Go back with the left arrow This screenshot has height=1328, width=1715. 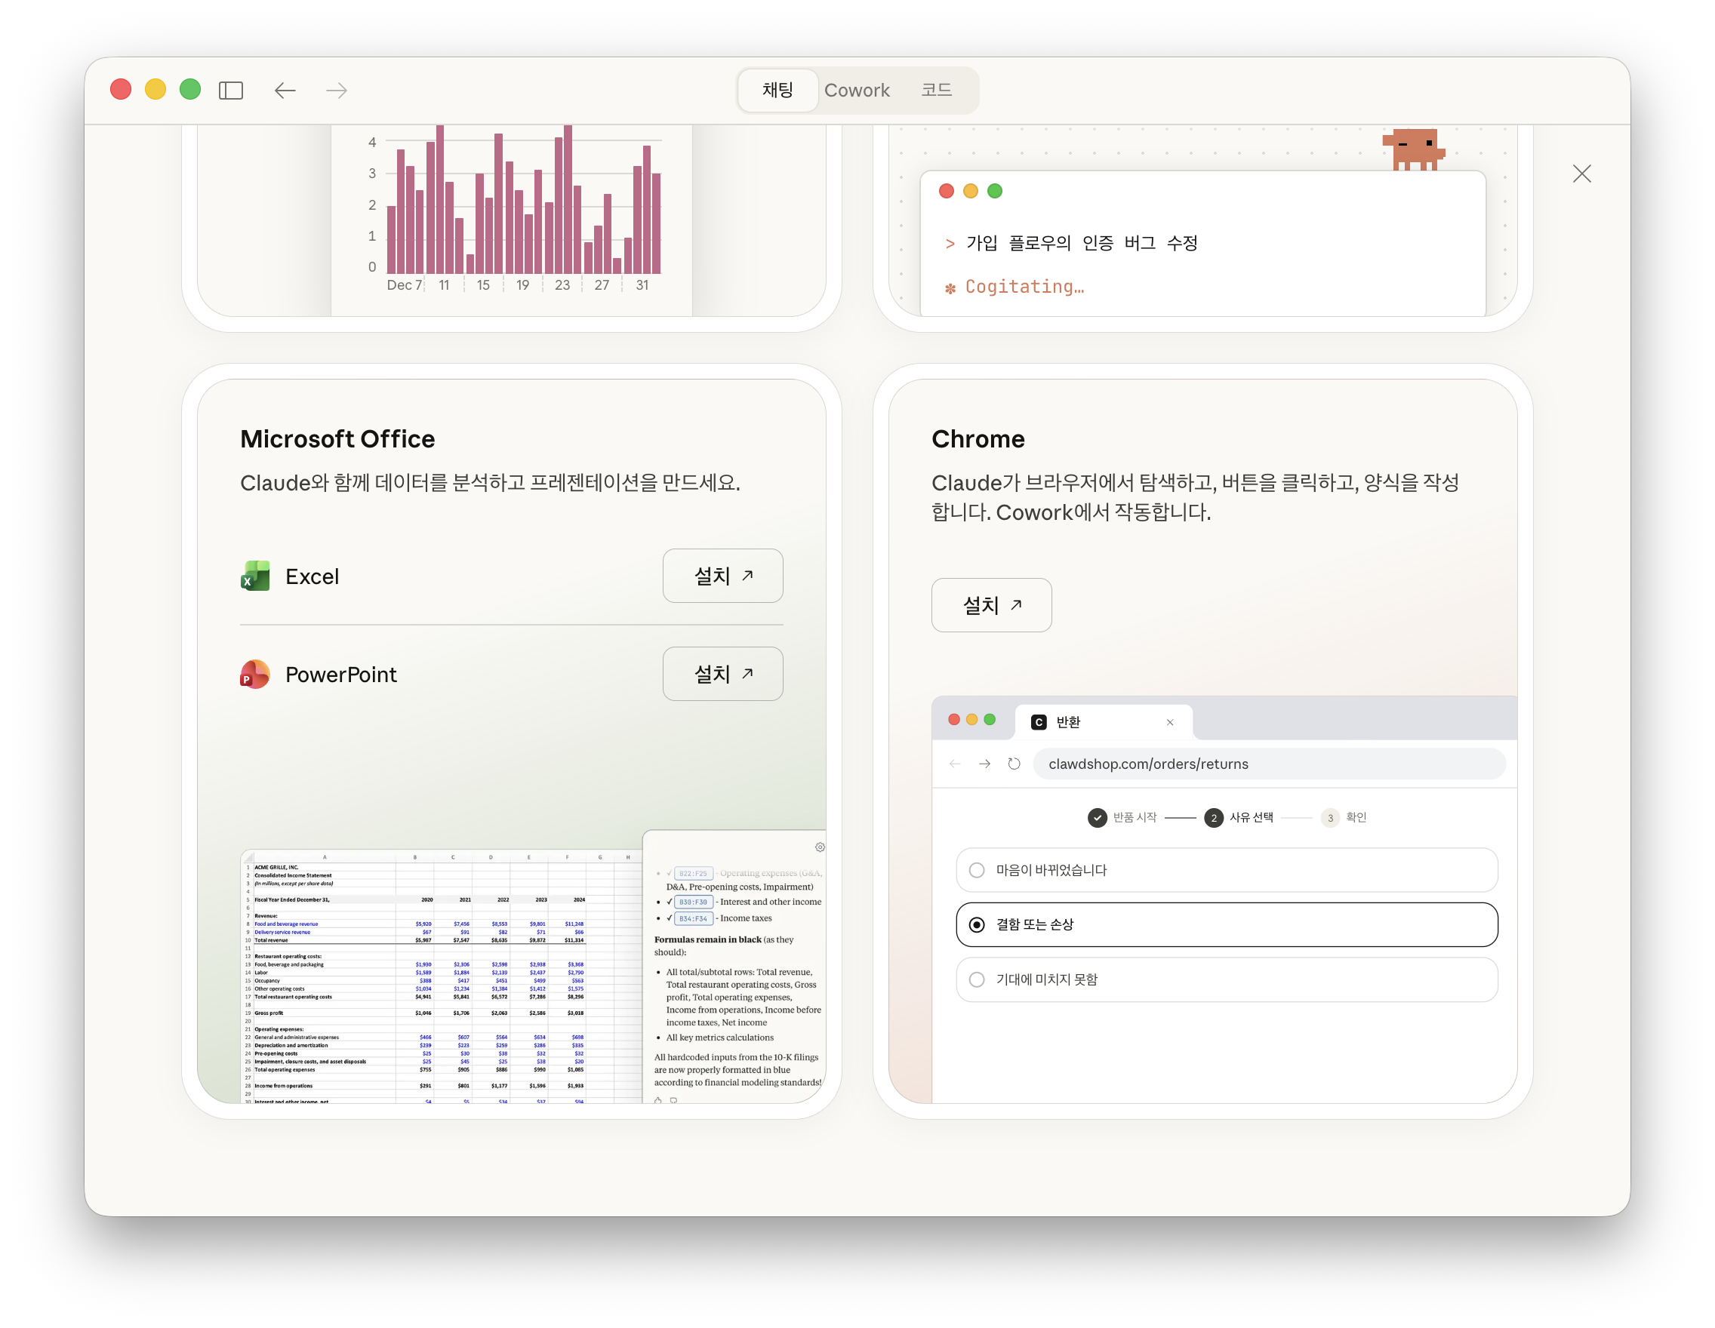coord(285,91)
